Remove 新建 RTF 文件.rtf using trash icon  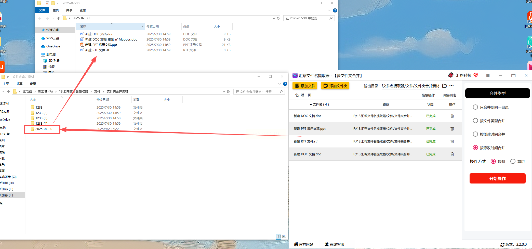coord(452,141)
